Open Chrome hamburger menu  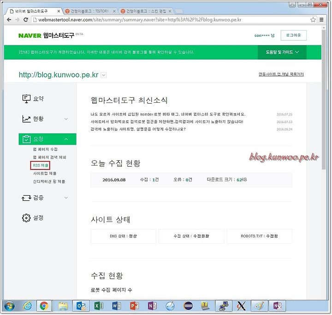click(321, 20)
